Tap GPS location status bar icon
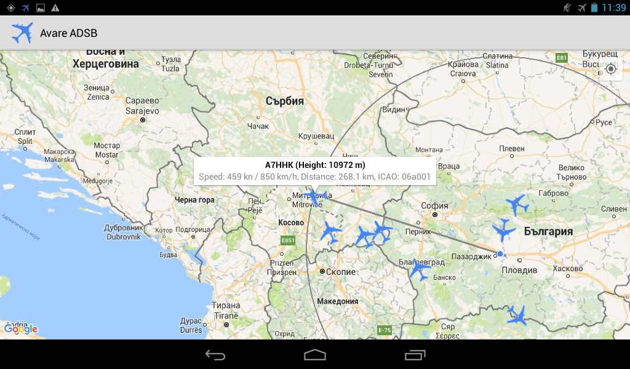This screenshot has width=630, height=369. tap(11, 7)
